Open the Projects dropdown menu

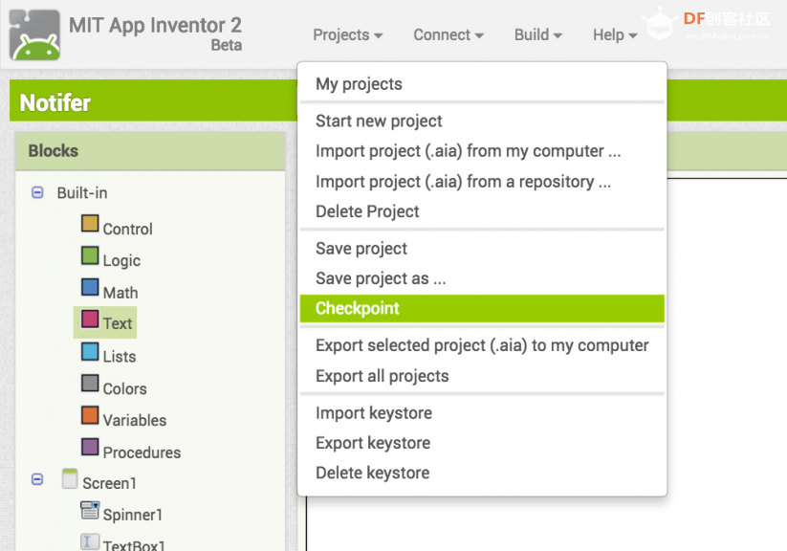(347, 35)
